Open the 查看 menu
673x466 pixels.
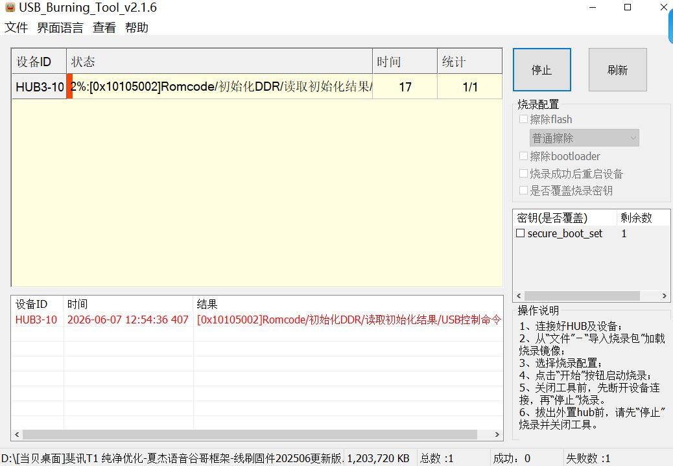(x=104, y=27)
